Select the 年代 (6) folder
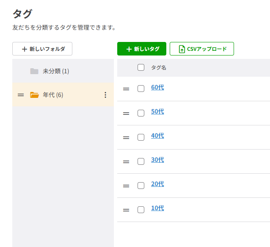Screen dimensions: 270x247 (53, 95)
